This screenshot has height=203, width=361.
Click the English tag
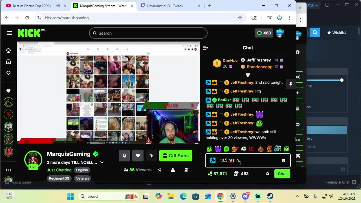click(x=82, y=170)
